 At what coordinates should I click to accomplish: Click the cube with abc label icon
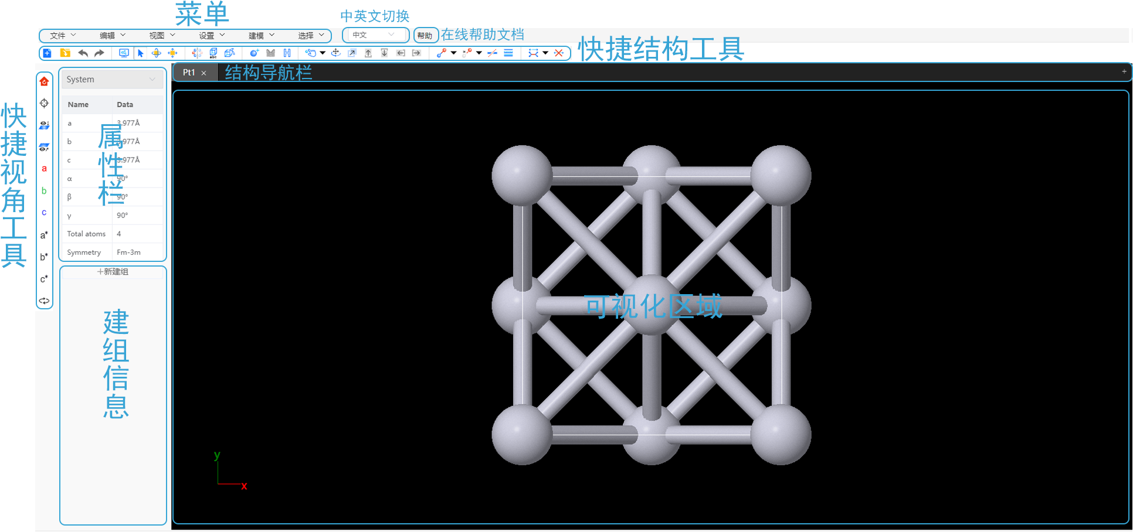click(x=213, y=53)
